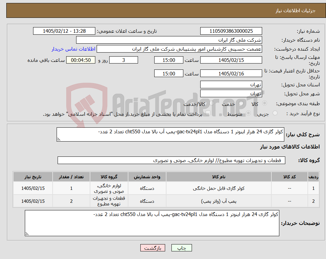Click the request creator field

(179, 49)
